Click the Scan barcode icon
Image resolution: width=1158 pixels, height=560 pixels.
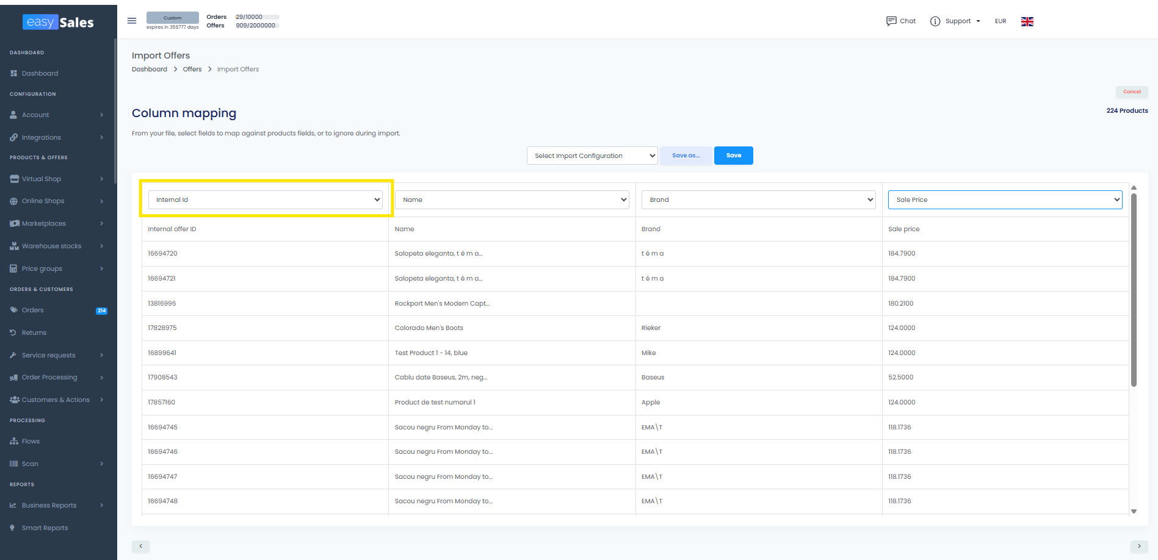[14, 464]
